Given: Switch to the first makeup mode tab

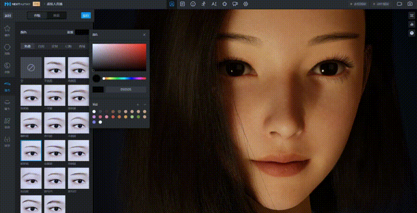Looking at the screenshot, I should pyautogui.click(x=37, y=15).
